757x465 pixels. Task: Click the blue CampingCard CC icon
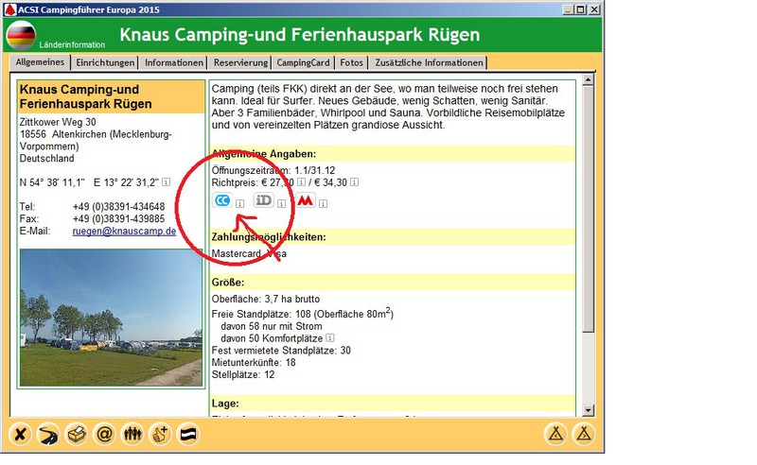pyautogui.click(x=222, y=200)
